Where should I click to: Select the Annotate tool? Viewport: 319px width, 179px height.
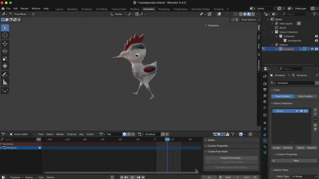pos(5,75)
